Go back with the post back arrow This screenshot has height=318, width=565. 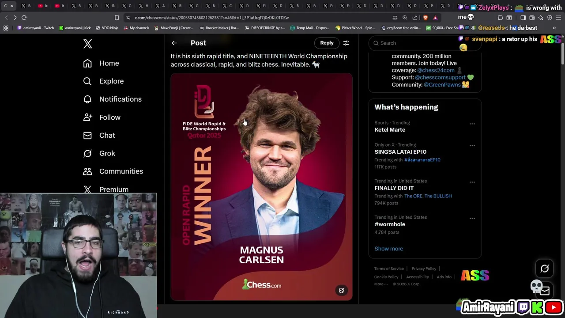click(174, 43)
